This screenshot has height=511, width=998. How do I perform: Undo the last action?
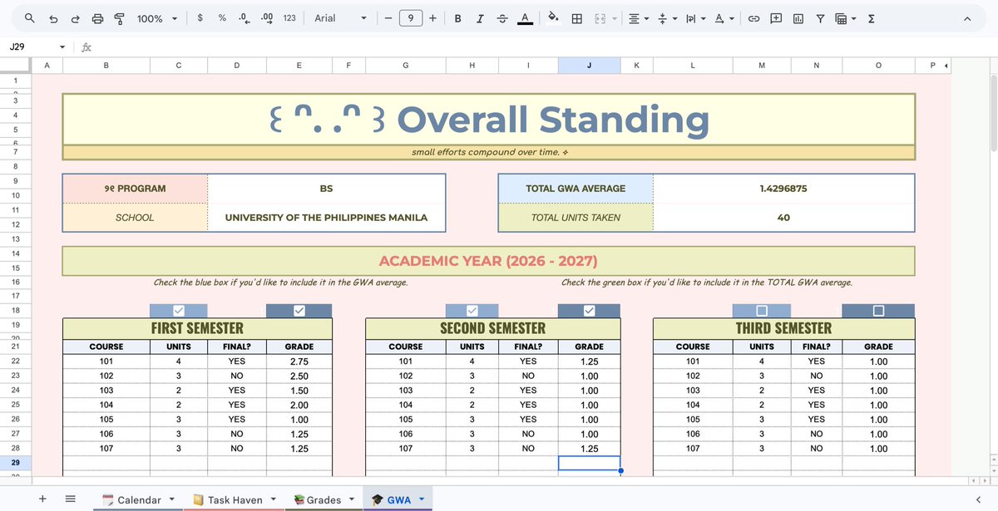tap(53, 18)
